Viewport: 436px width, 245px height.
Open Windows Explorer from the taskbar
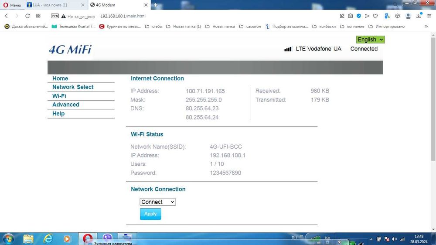(28, 239)
